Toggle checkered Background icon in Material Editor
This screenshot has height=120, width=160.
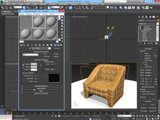coord(62,23)
